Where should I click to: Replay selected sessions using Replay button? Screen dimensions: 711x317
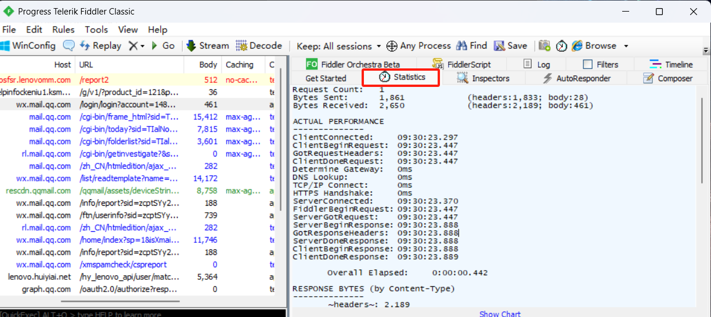[x=100, y=46]
